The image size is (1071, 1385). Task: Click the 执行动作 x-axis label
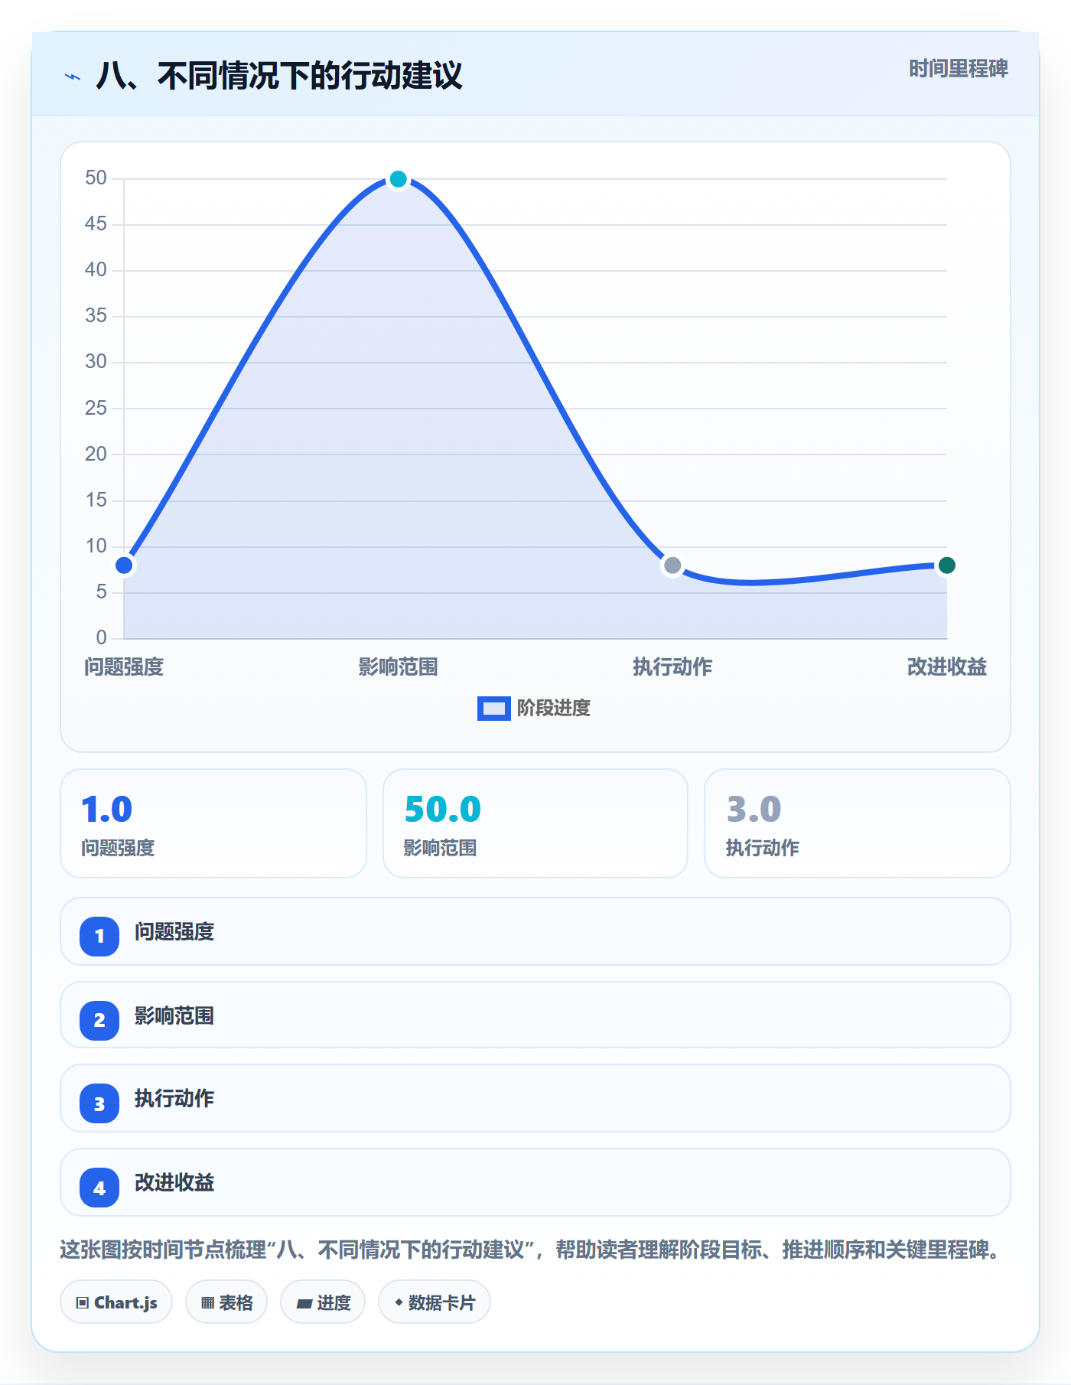[x=672, y=666]
